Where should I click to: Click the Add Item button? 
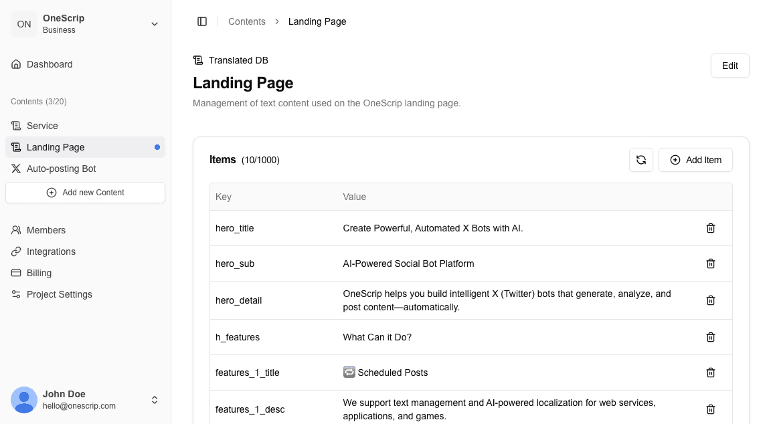tap(695, 160)
